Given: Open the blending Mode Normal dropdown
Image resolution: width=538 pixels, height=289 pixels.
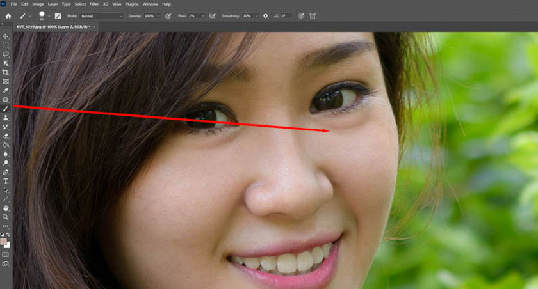Looking at the screenshot, I should click(x=102, y=16).
